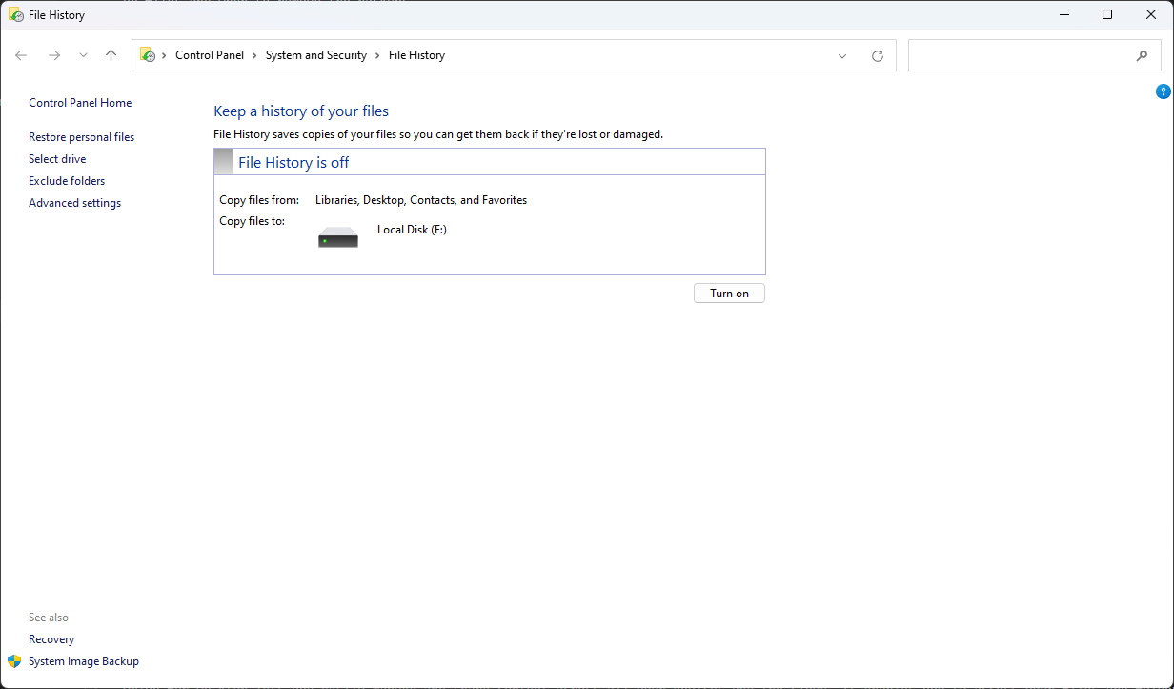The width and height of the screenshot is (1174, 689).
Task: Expand the address bar history dropdown
Action: [x=842, y=55]
